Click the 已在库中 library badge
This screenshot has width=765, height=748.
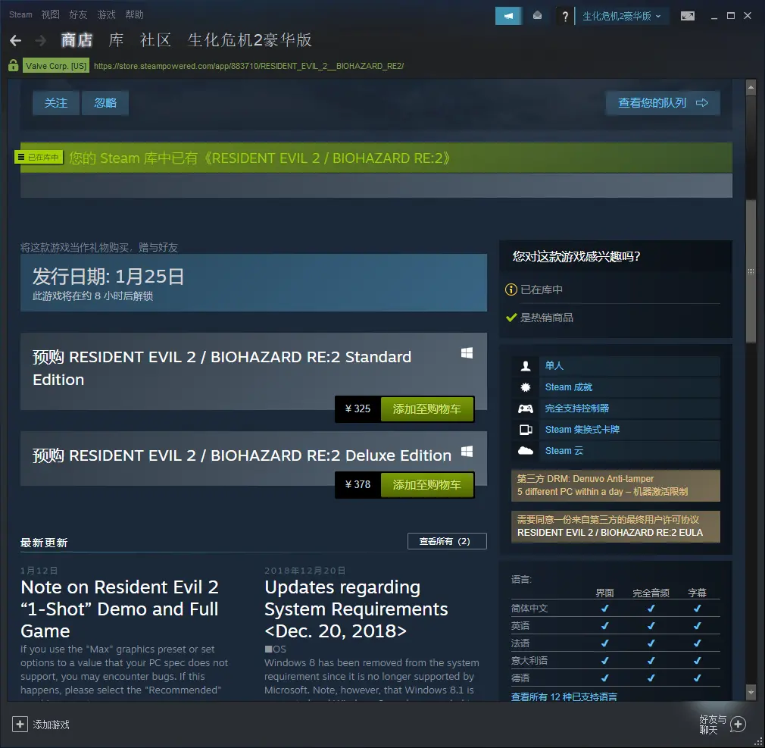pos(39,157)
